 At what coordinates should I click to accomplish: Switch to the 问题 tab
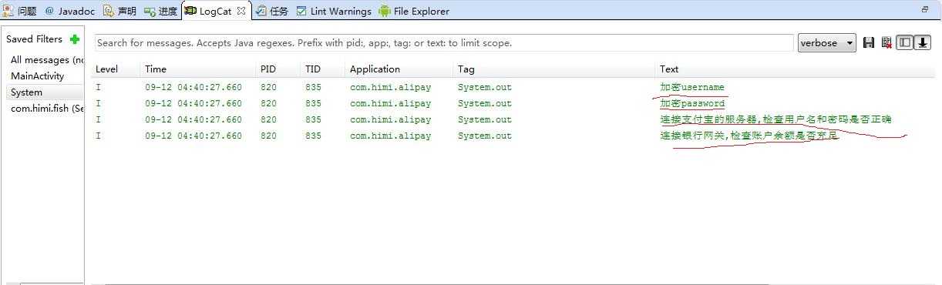(20, 11)
